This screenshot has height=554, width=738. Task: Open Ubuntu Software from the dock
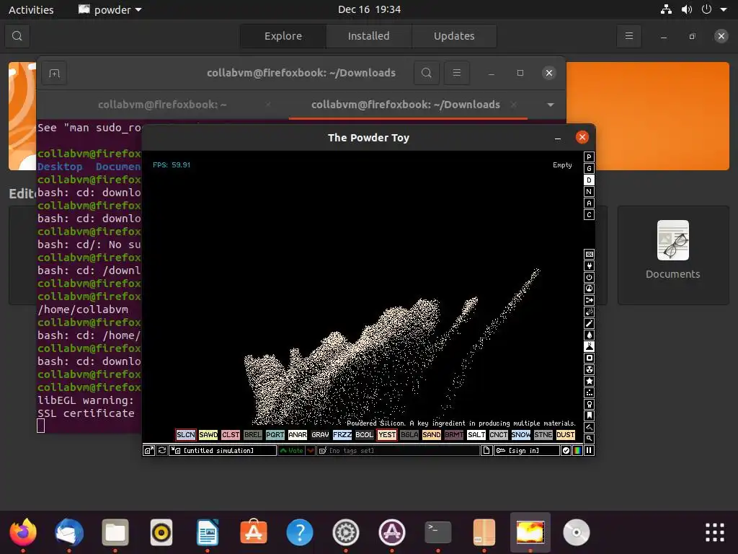coord(254,532)
